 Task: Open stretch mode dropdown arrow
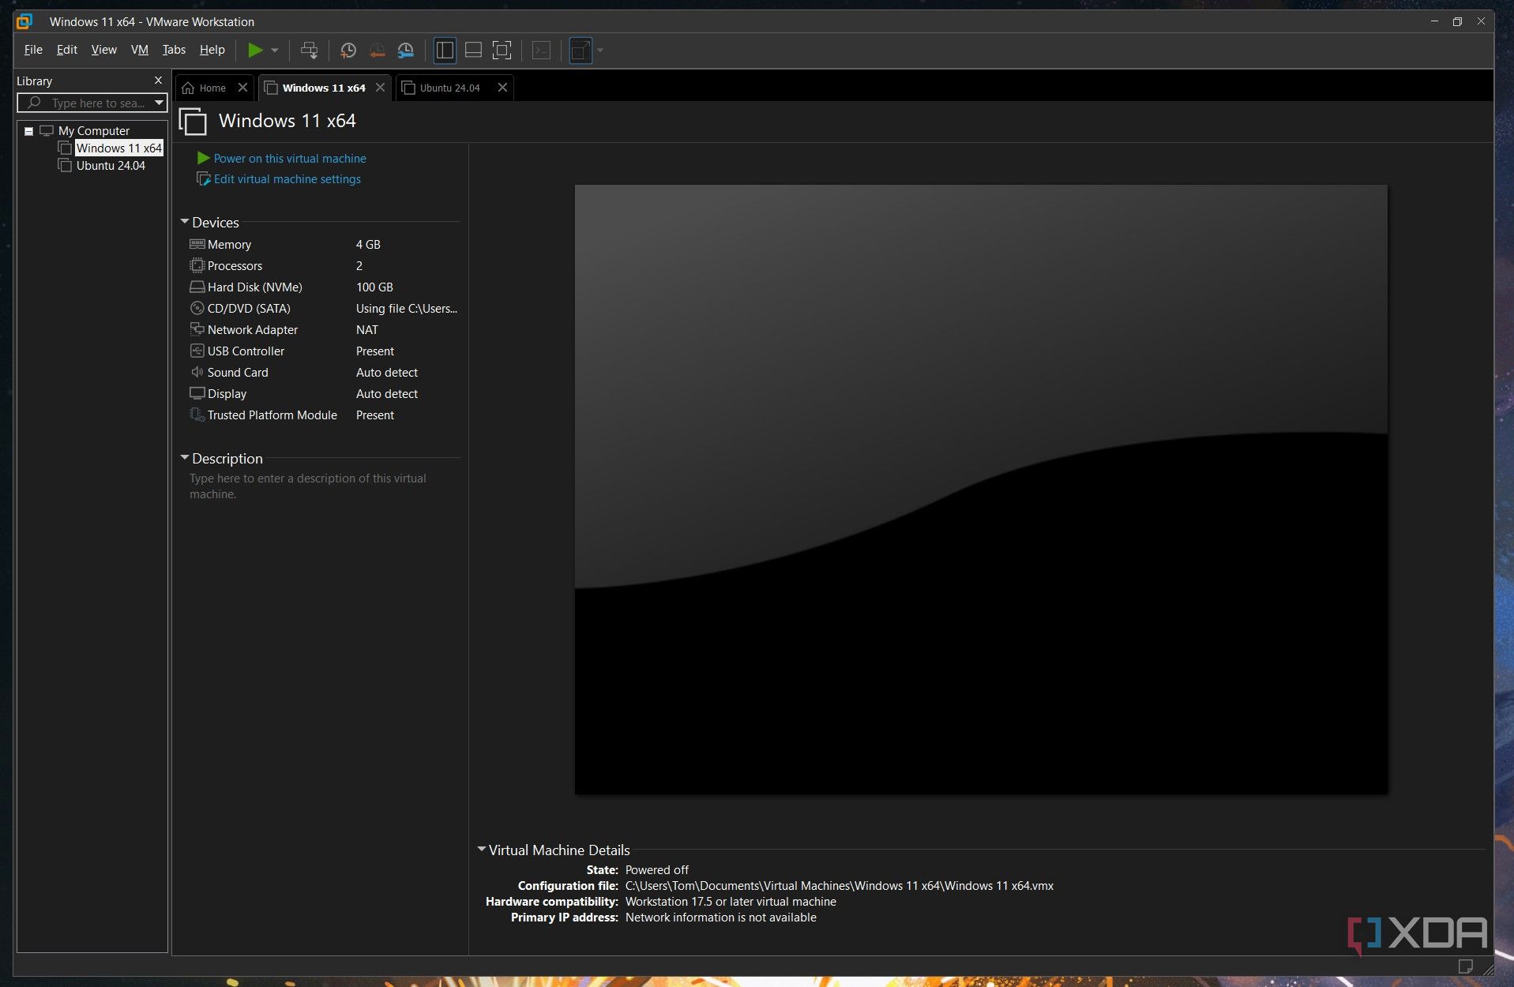click(600, 51)
